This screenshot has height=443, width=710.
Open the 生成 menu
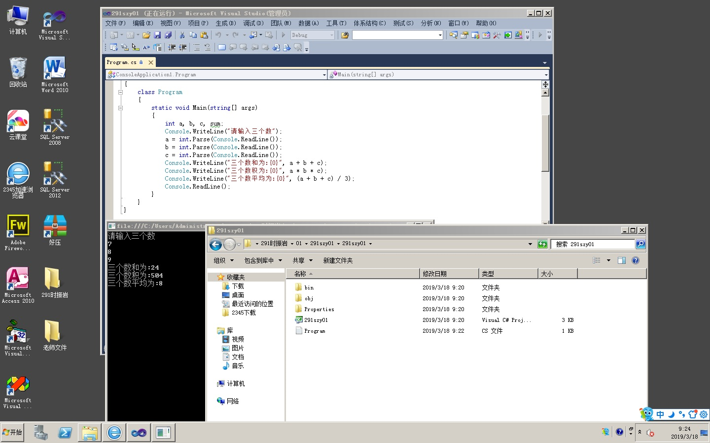[225, 23]
